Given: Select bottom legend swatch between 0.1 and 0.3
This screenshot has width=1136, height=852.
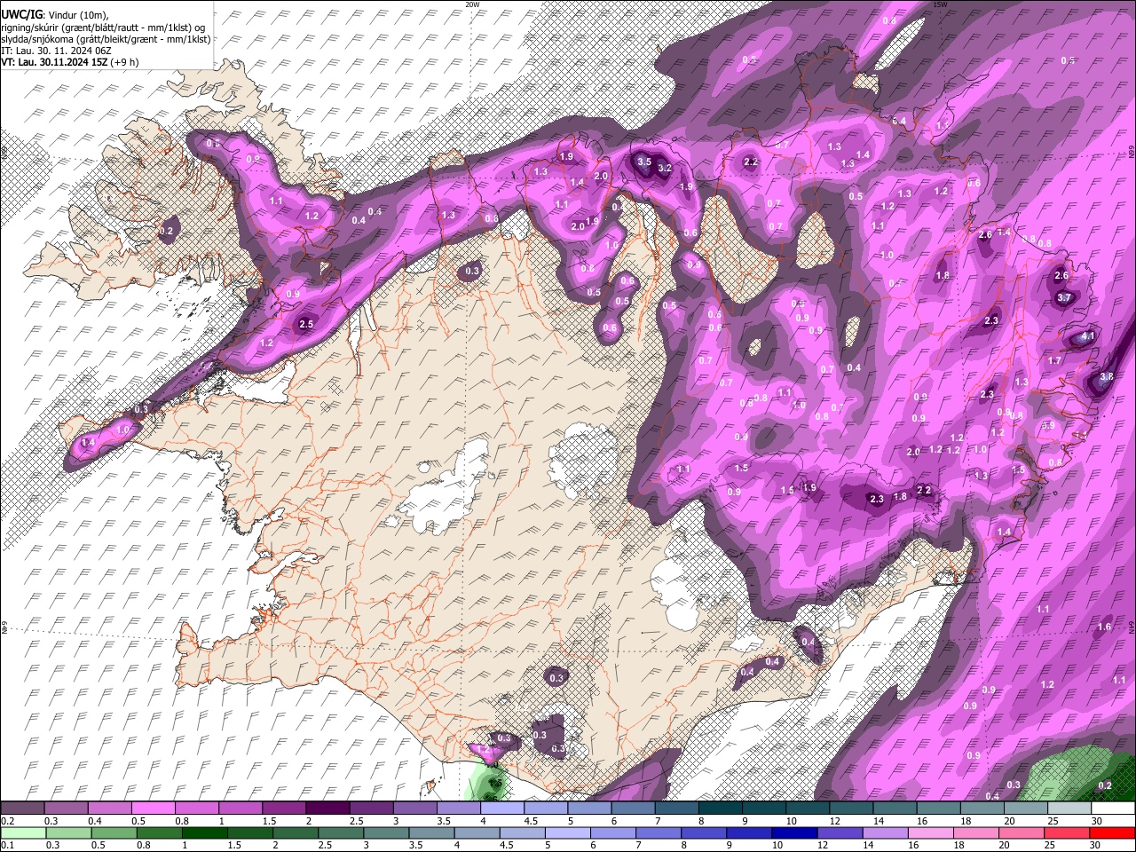Looking at the screenshot, I should (x=22, y=832).
